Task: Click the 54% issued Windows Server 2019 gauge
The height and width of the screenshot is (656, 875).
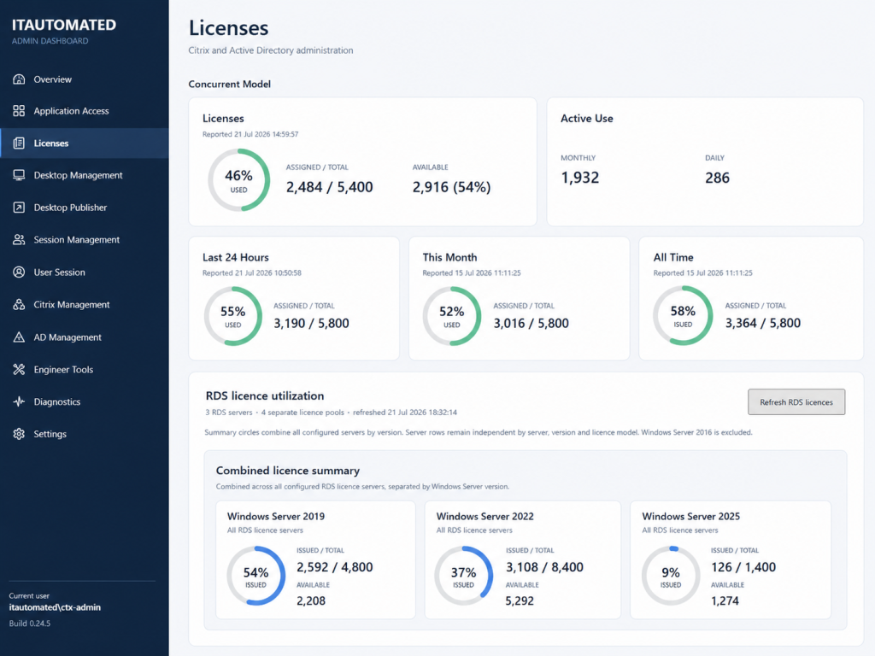Action: click(256, 577)
